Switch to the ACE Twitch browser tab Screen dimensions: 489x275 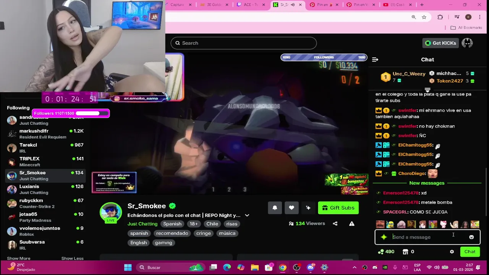click(251, 5)
